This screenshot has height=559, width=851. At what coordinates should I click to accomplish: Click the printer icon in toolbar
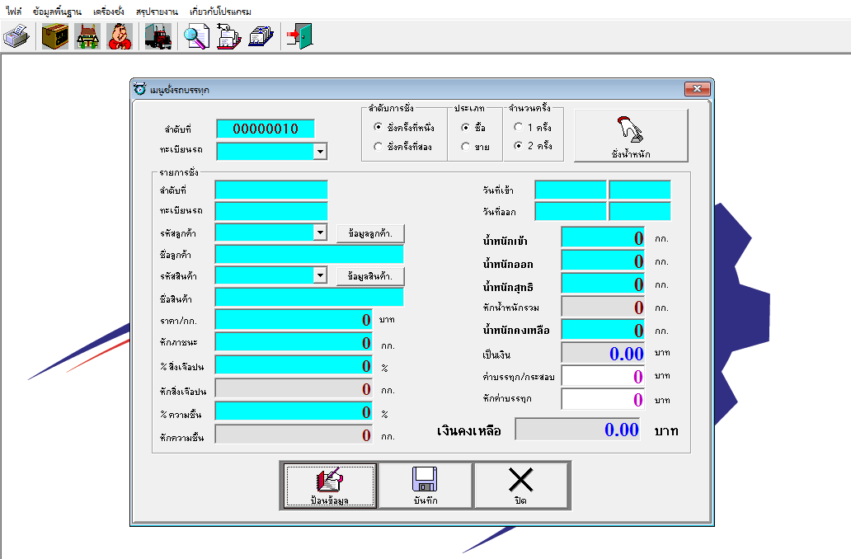(16, 36)
